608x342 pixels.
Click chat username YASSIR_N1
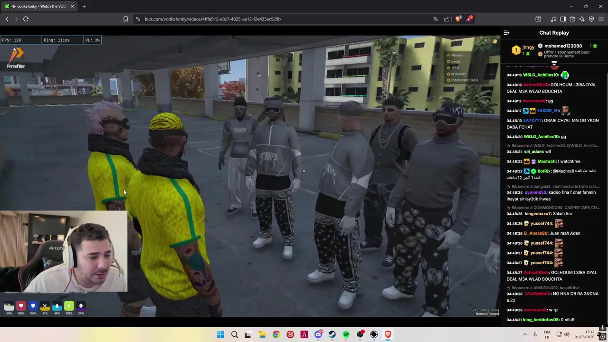point(548,111)
